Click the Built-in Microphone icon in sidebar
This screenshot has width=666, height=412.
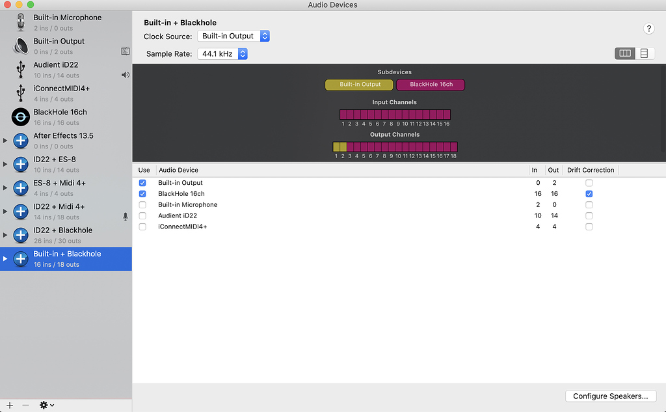pyautogui.click(x=21, y=22)
